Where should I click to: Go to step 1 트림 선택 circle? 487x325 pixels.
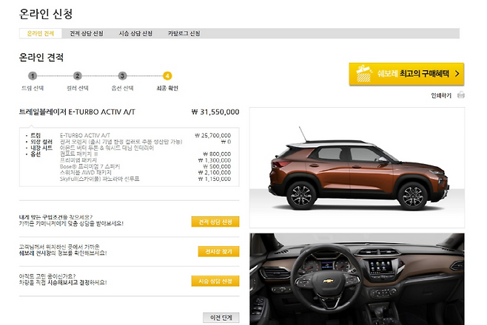[33, 75]
